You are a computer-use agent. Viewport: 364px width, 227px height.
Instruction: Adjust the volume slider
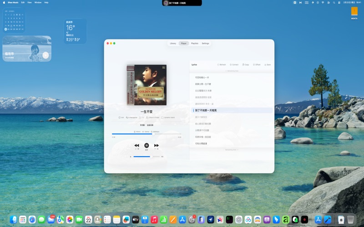147,157
